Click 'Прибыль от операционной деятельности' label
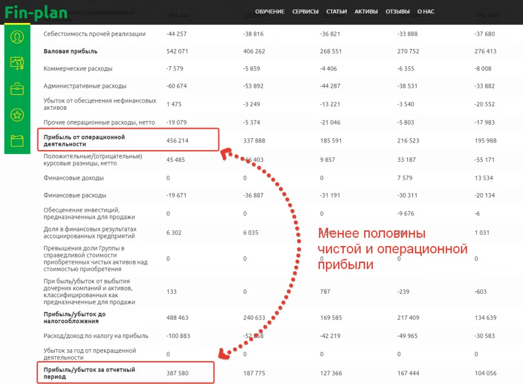Viewport: 523px width, 384px height. click(x=84, y=140)
